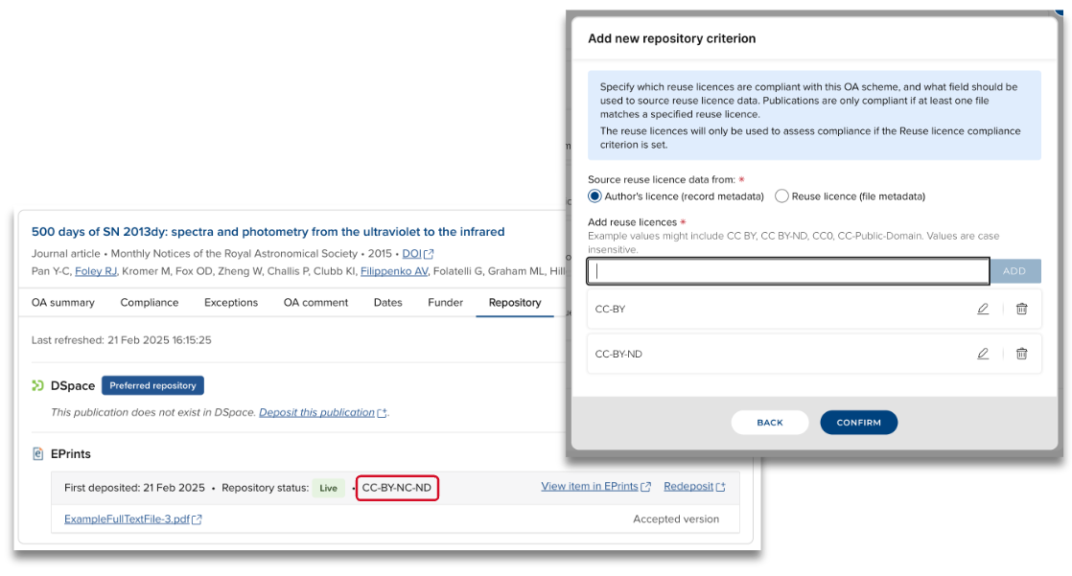Open the Compliance tab
The width and height of the screenshot is (1072, 576).
pos(150,303)
